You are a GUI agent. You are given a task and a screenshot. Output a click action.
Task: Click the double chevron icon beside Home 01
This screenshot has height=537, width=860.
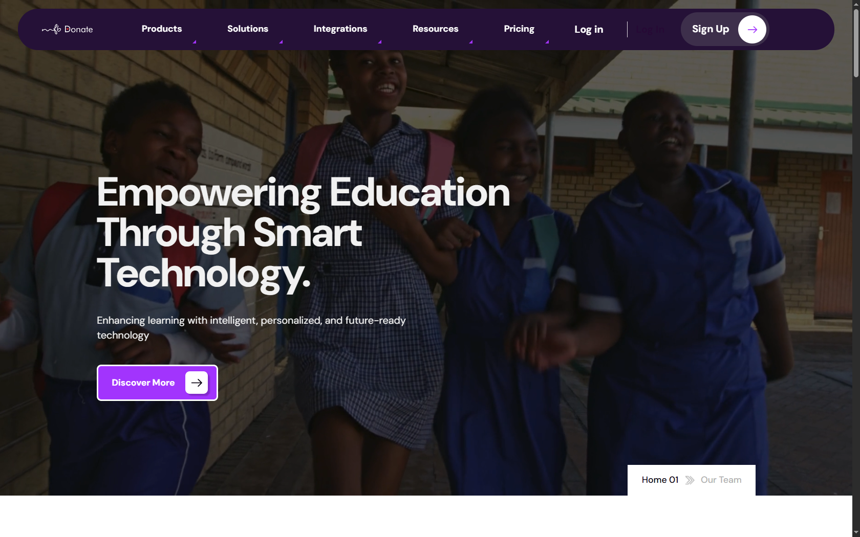point(690,480)
